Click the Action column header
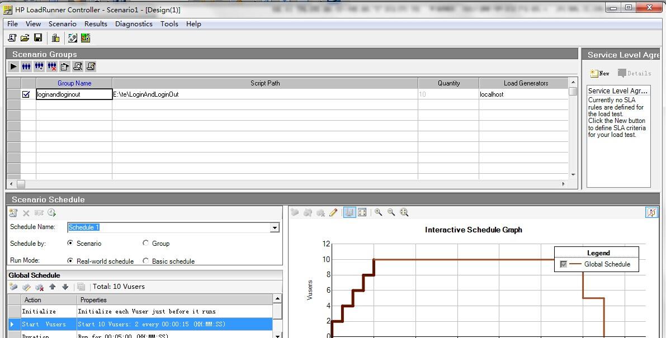Screen dimensions: 666x338 (49, 300)
